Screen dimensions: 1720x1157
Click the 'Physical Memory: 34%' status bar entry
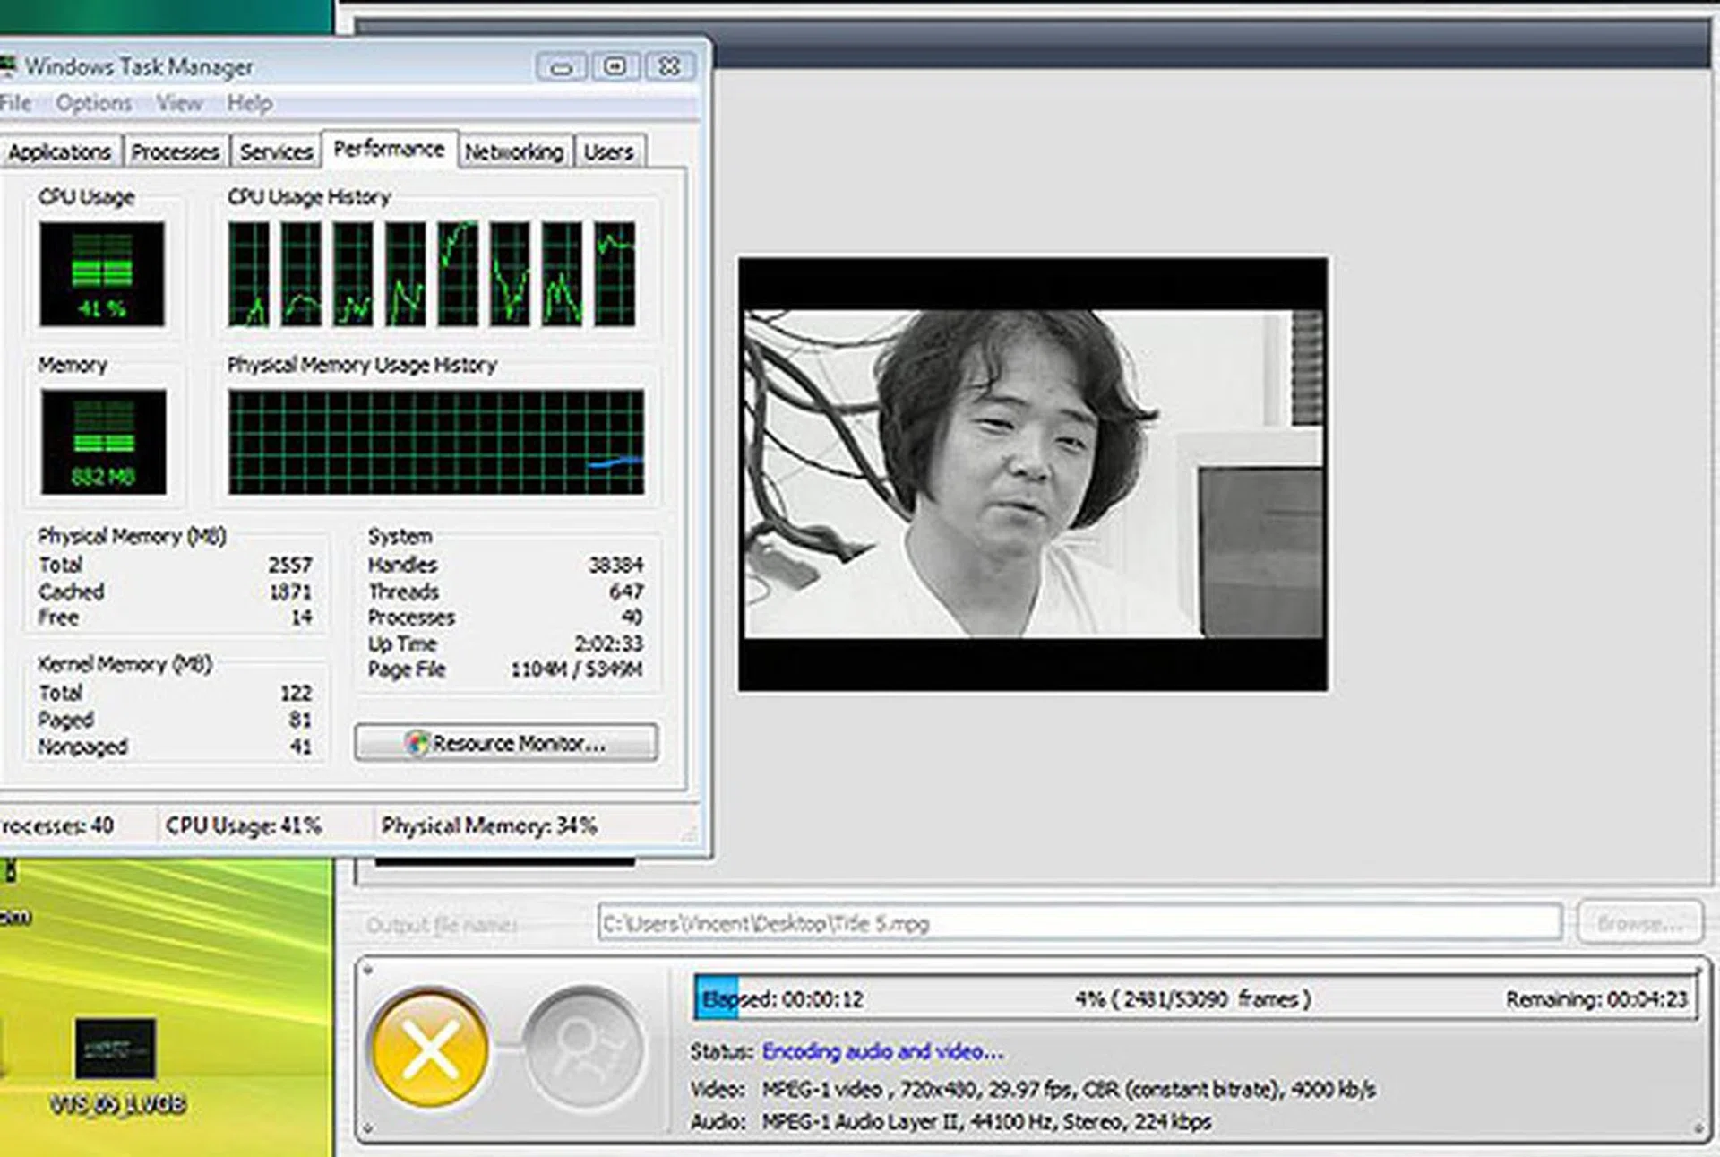point(489,825)
